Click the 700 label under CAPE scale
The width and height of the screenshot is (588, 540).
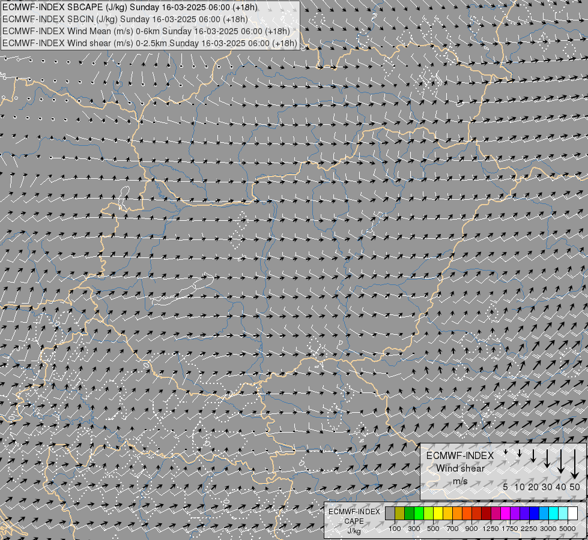pos(453,529)
